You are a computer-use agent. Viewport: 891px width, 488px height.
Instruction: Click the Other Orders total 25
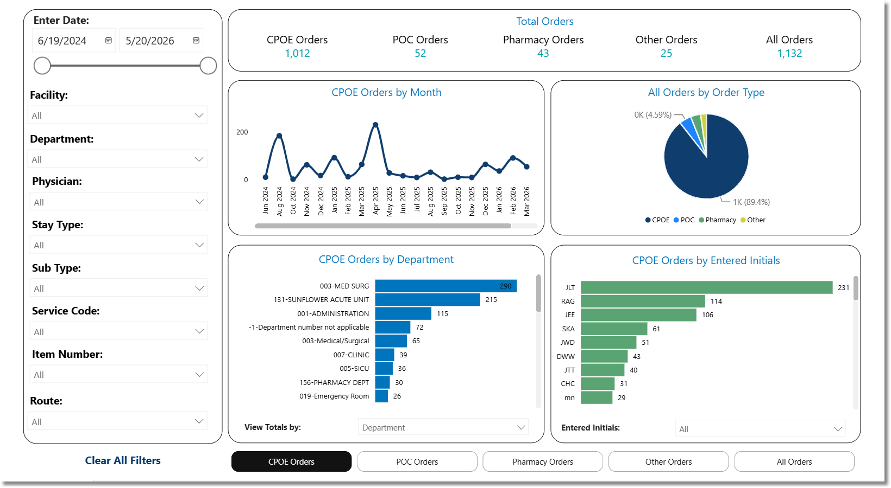coord(667,53)
